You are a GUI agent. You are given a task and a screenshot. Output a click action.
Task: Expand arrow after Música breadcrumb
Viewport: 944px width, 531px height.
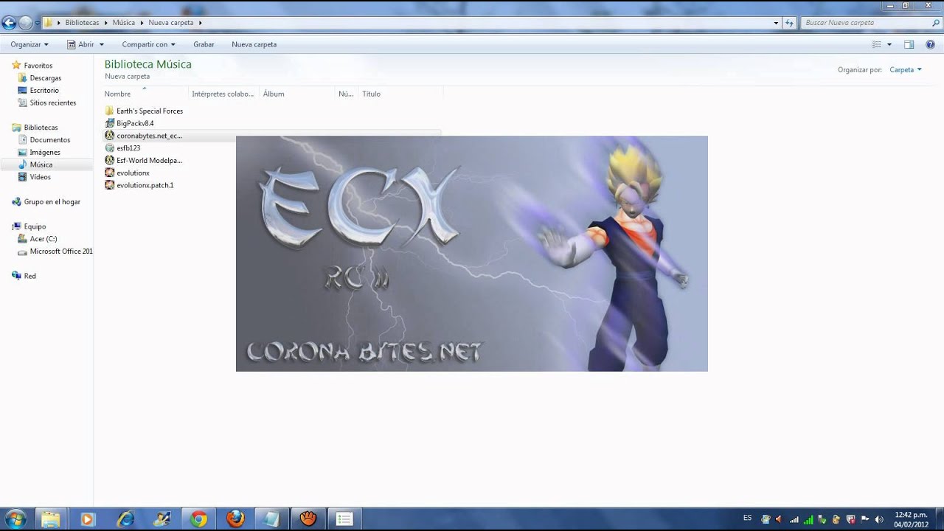coord(142,23)
